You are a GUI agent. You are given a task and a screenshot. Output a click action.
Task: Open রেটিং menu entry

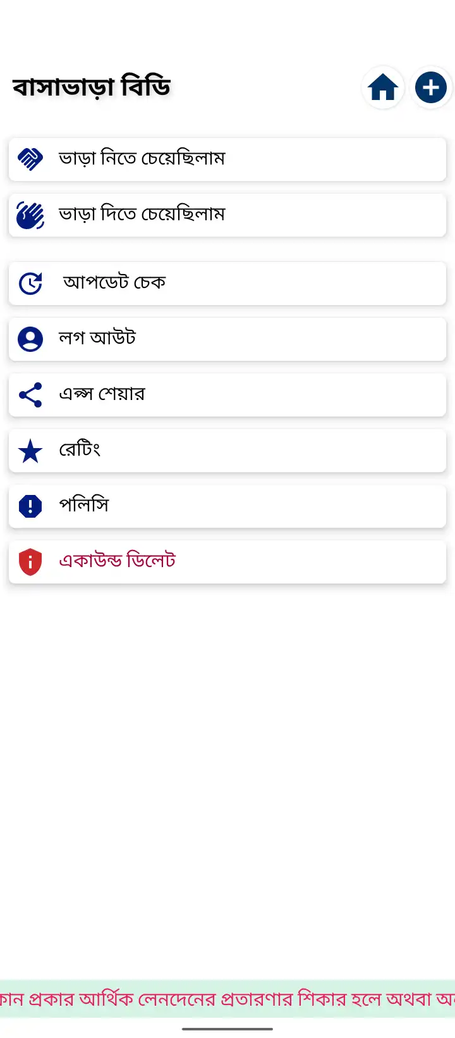80,450
